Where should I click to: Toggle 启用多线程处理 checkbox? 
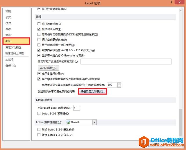[x=39, y=74]
